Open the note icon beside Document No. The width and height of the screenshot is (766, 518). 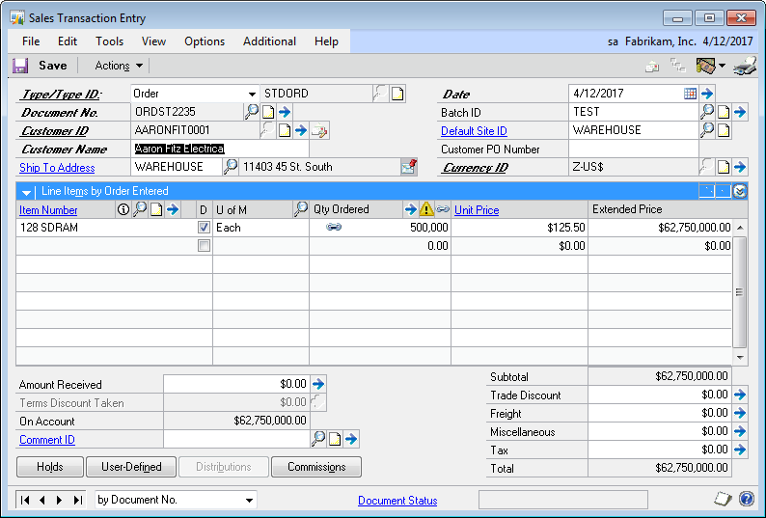pos(268,113)
